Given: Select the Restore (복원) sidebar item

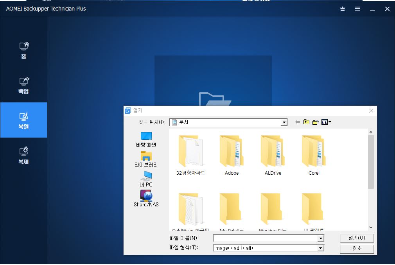Looking at the screenshot, I should 24,120.
